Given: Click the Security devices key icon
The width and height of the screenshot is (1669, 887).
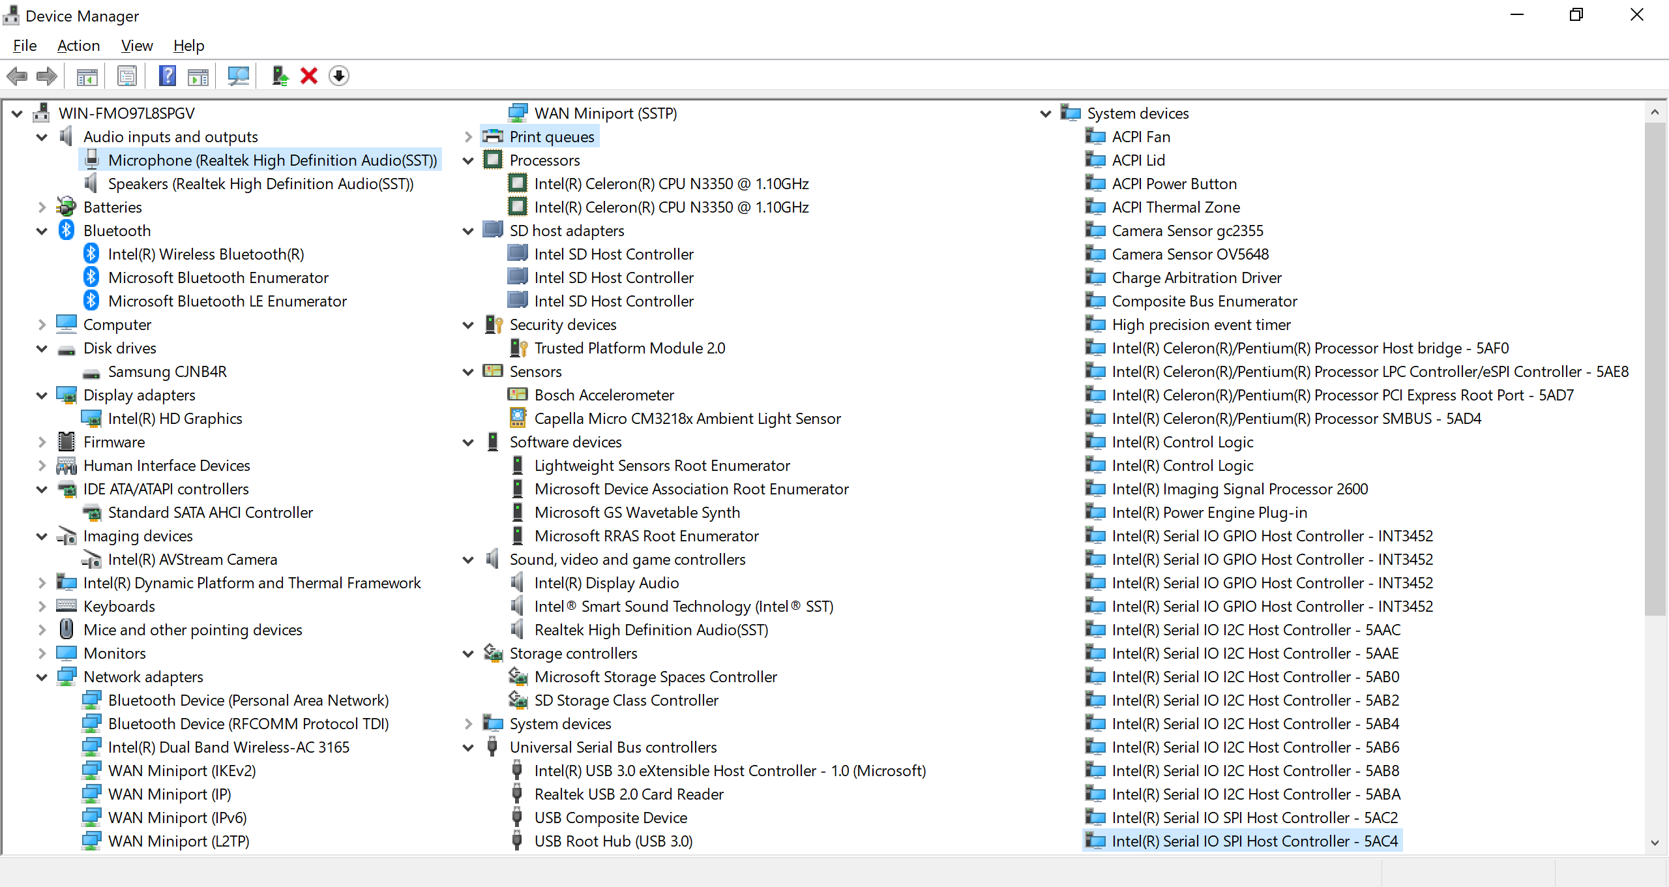Looking at the screenshot, I should [x=493, y=324].
